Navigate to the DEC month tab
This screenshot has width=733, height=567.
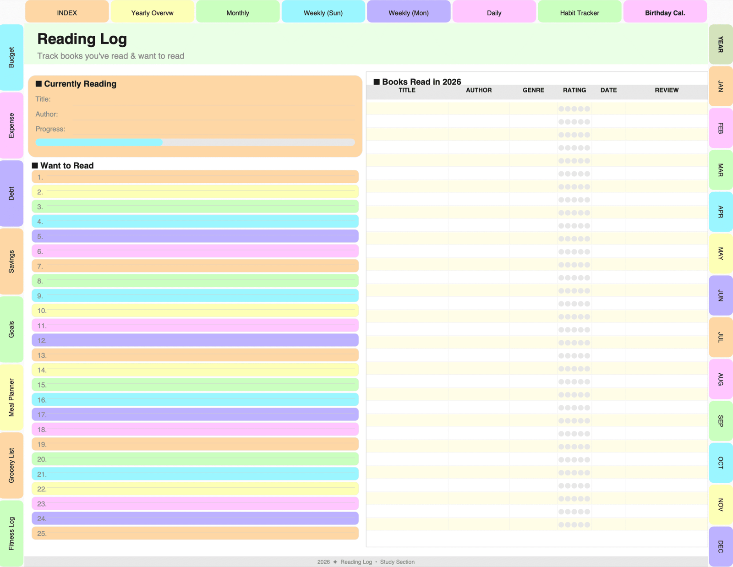[x=720, y=546]
